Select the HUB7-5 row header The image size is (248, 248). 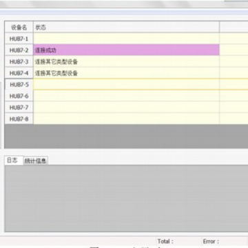coord(19,85)
